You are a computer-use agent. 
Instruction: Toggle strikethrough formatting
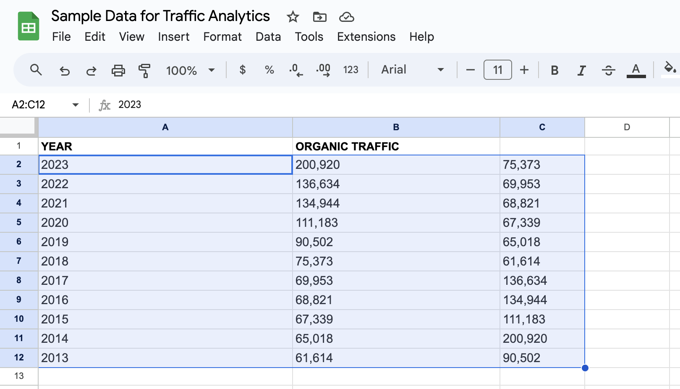(x=608, y=70)
